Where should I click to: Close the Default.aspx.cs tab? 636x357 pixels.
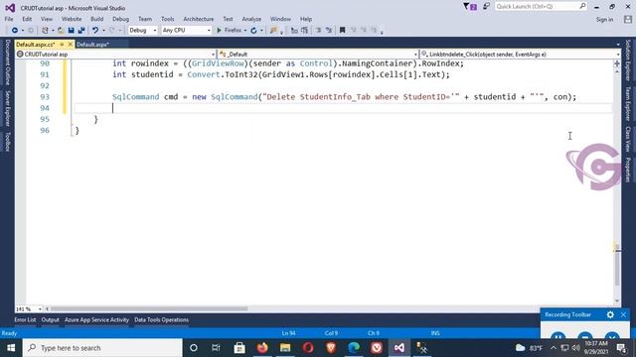[x=70, y=44]
